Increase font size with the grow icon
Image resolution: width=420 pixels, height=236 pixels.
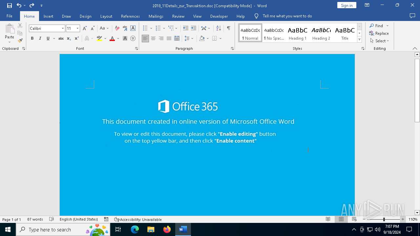tap(85, 29)
